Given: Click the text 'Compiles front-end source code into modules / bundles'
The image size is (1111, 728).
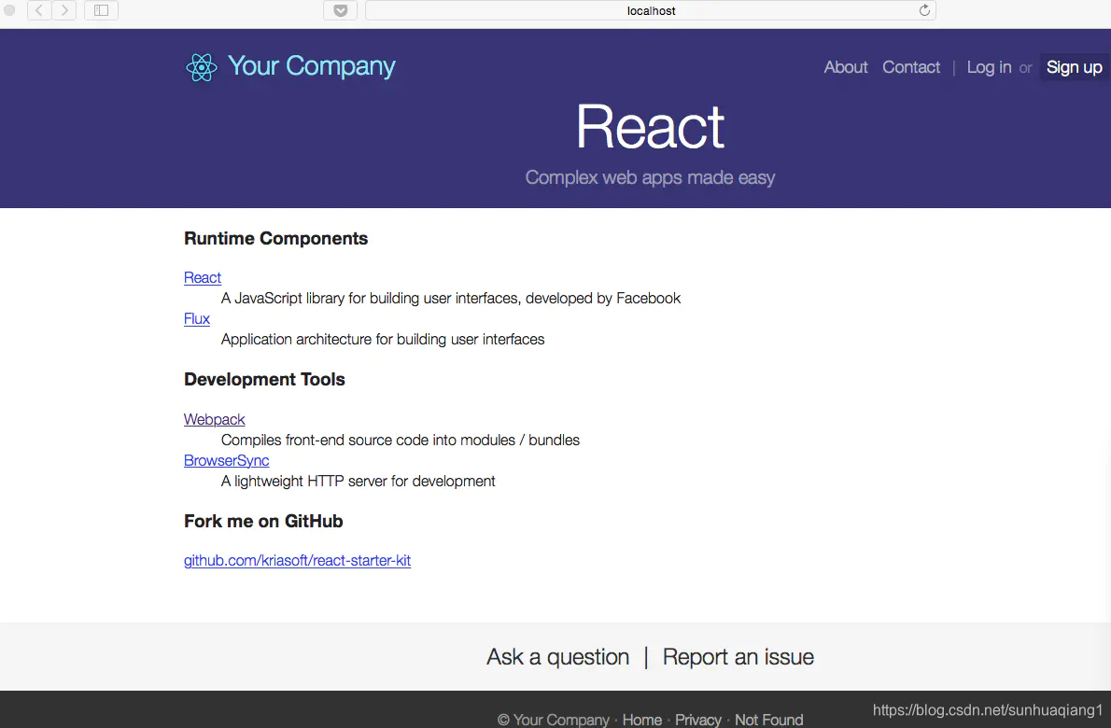Looking at the screenshot, I should 401,440.
